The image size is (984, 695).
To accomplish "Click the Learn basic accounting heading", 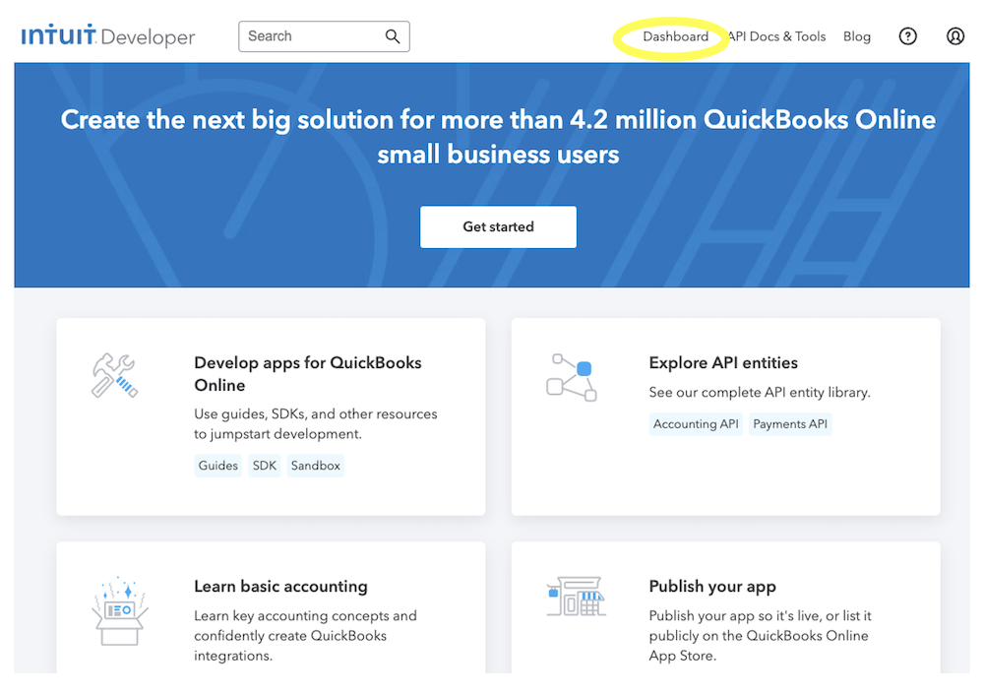I will click(x=280, y=586).
